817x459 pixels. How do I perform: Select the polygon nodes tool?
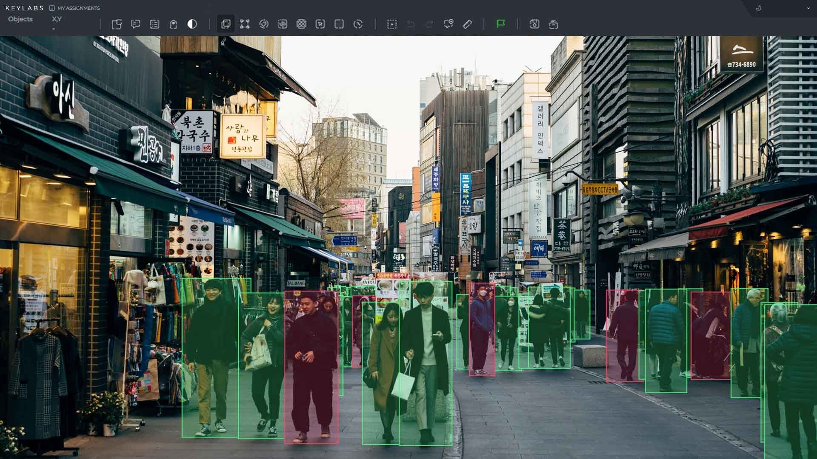245,24
